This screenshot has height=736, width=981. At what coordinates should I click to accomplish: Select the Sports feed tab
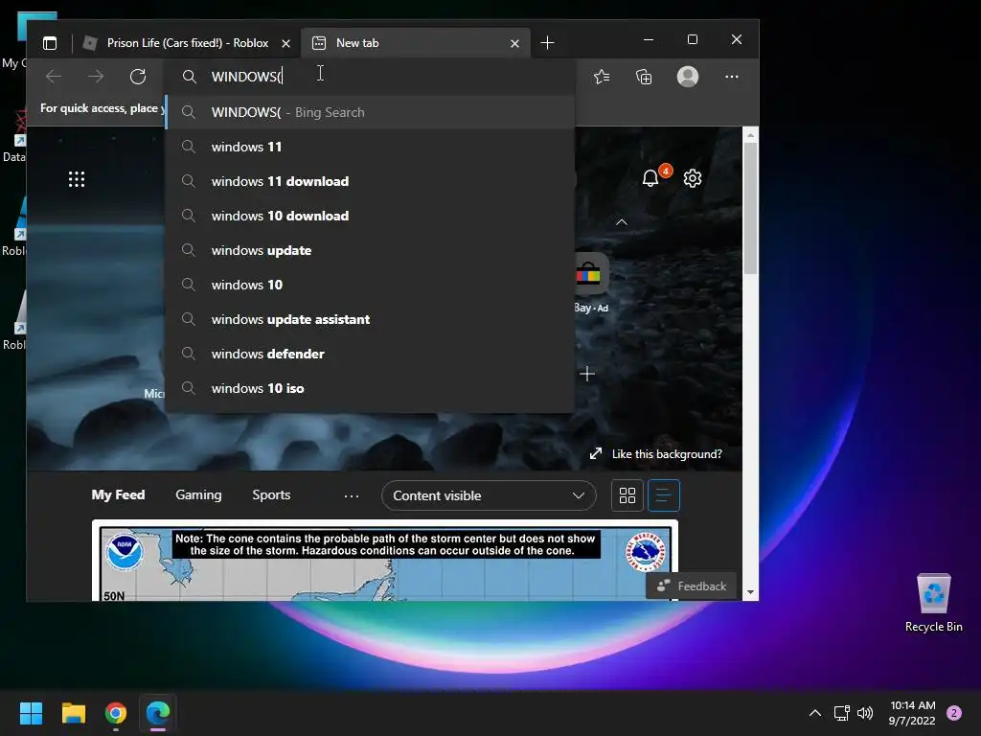tap(271, 495)
